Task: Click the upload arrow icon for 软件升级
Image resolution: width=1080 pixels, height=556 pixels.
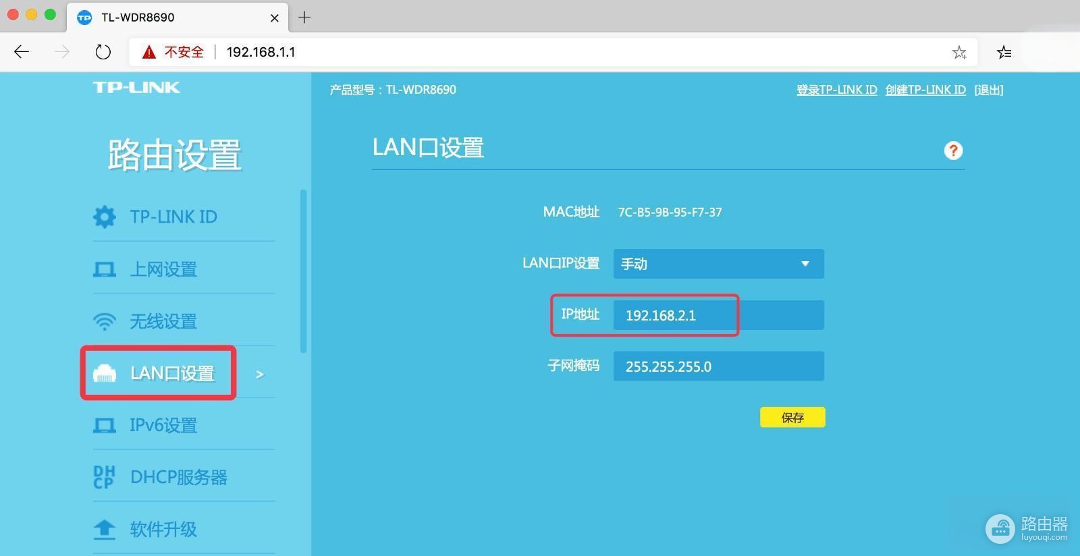Action: [105, 529]
